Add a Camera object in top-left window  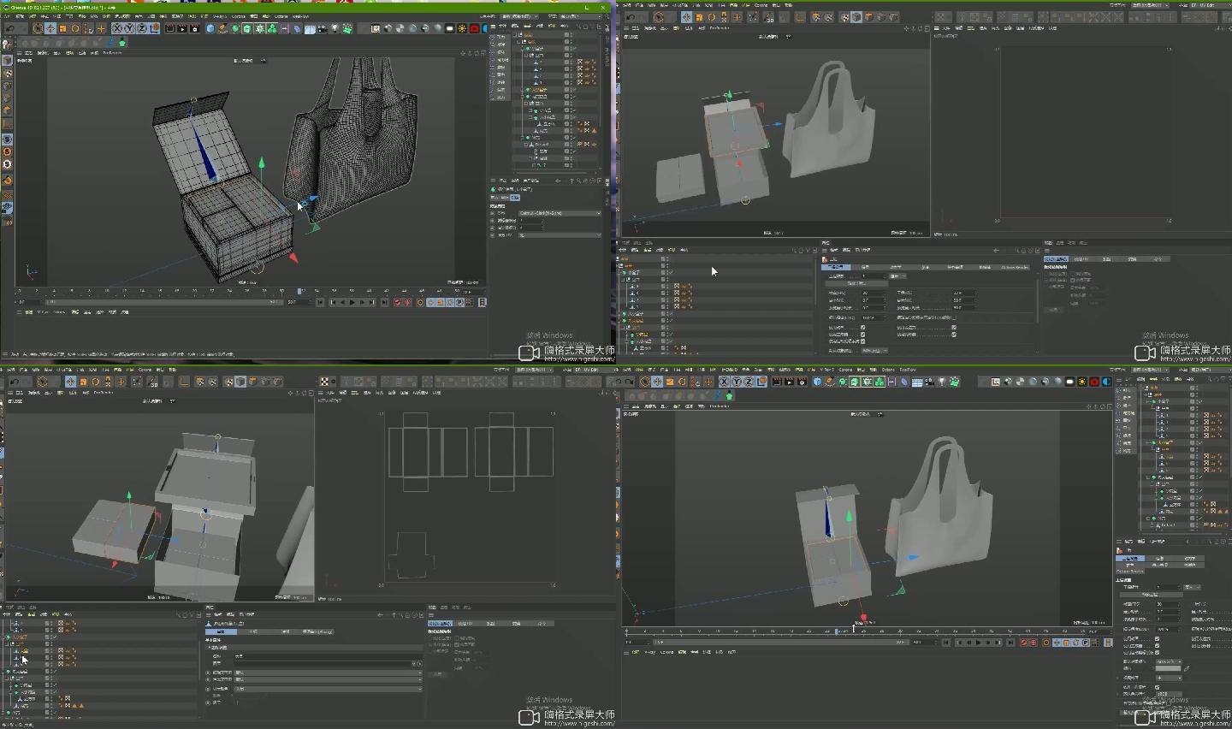[x=322, y=28]
